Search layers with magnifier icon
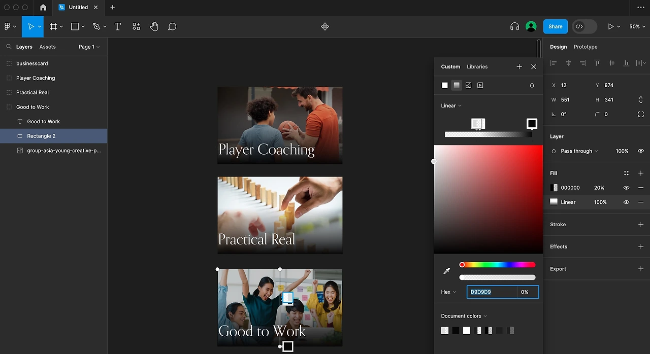 [9, 47]
